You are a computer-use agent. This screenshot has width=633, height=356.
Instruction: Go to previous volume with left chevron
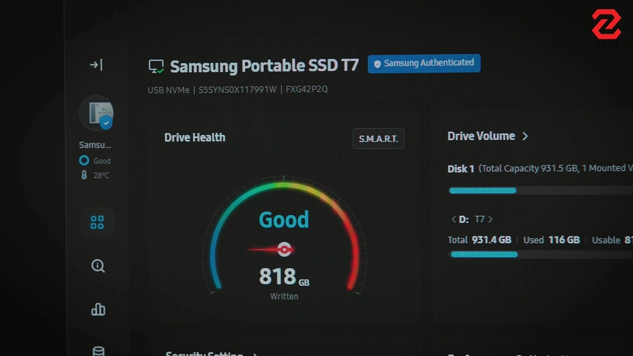pos(453,219)
